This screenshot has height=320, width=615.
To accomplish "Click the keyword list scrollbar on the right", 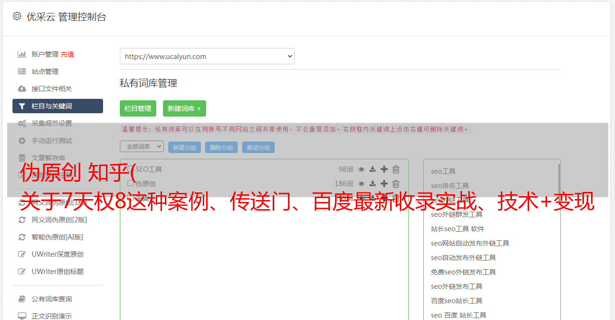I will (559, 182).
